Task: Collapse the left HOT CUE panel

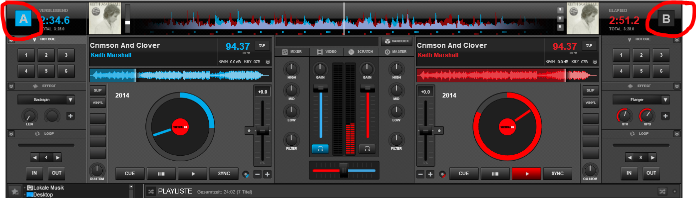Action: (11, 39)
